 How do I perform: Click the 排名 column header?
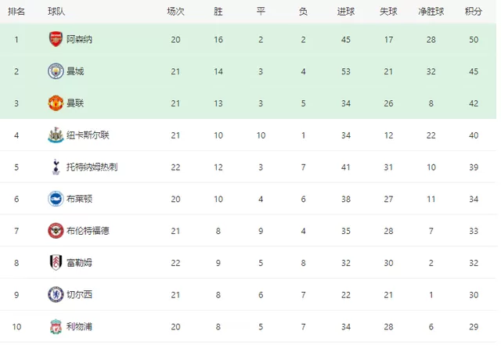coord(16,12)
